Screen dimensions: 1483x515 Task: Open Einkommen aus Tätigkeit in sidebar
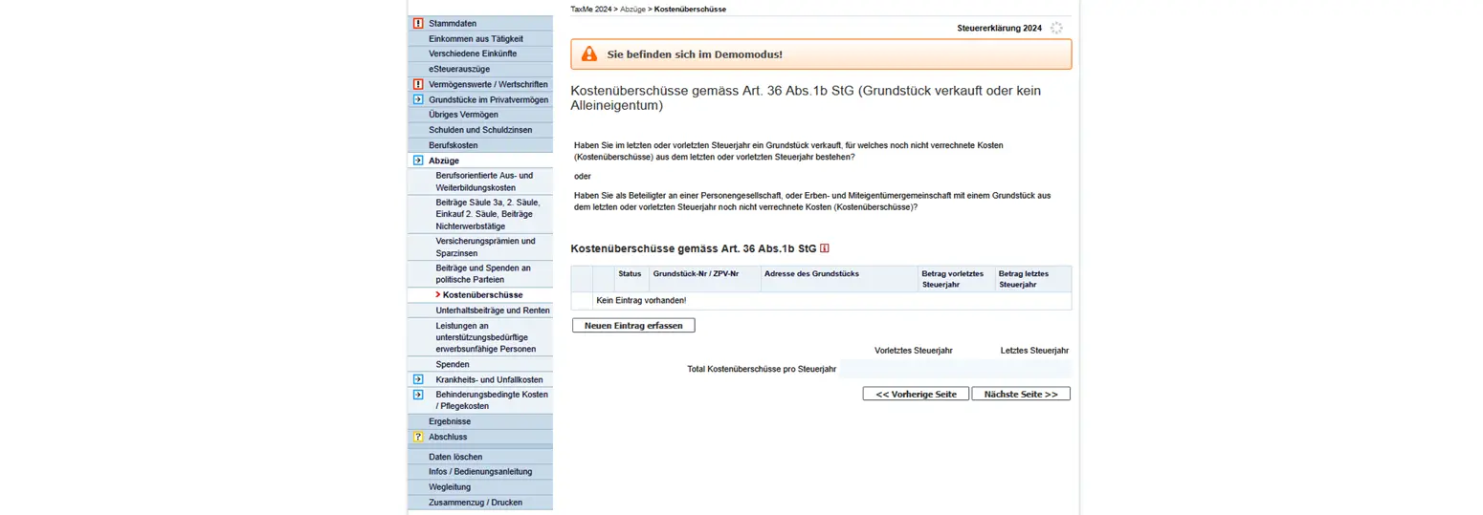pyautogui.click(x=476, y=38)
